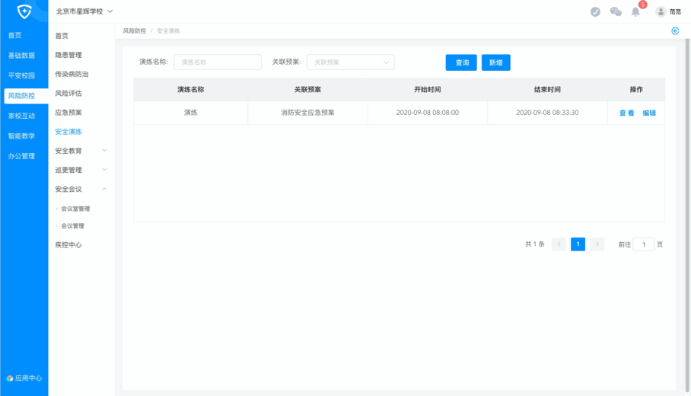Viewport: 691px width, 396px height.
Task: Click the 新增 add button
Action: pos(495,62)
